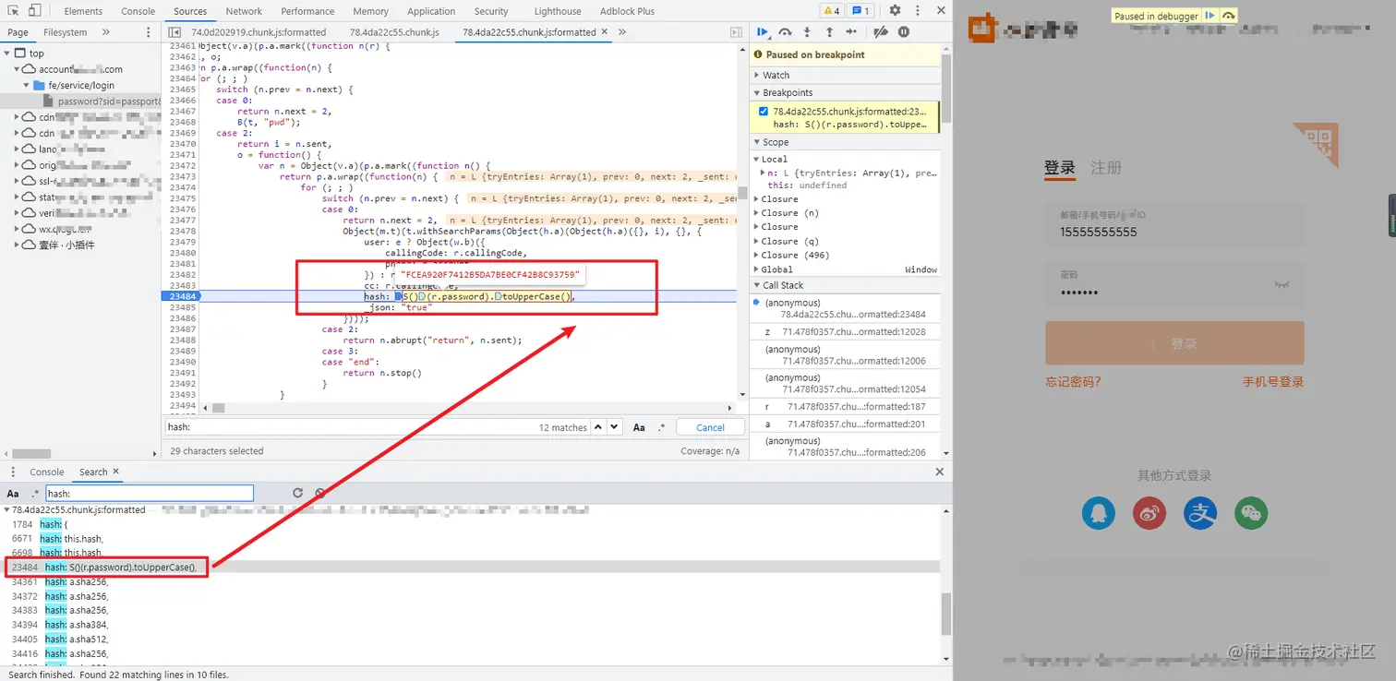
Task: Switch to the Elements tab
Action: [x=83, y=11]
